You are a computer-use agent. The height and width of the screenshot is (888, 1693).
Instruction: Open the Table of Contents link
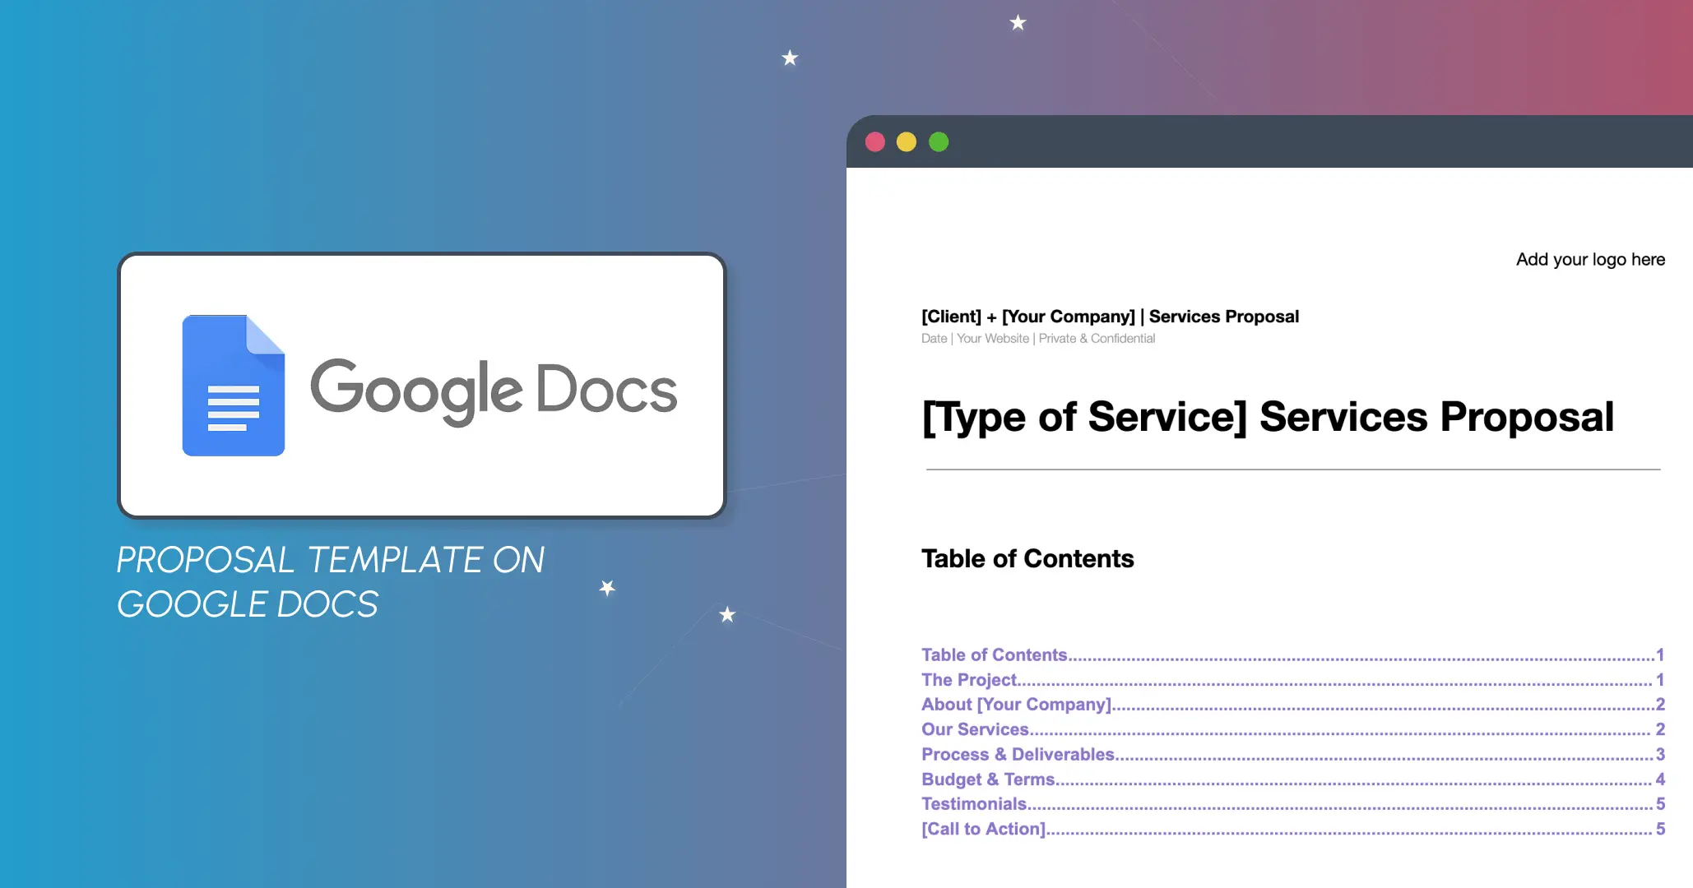(x=994, y=654)
